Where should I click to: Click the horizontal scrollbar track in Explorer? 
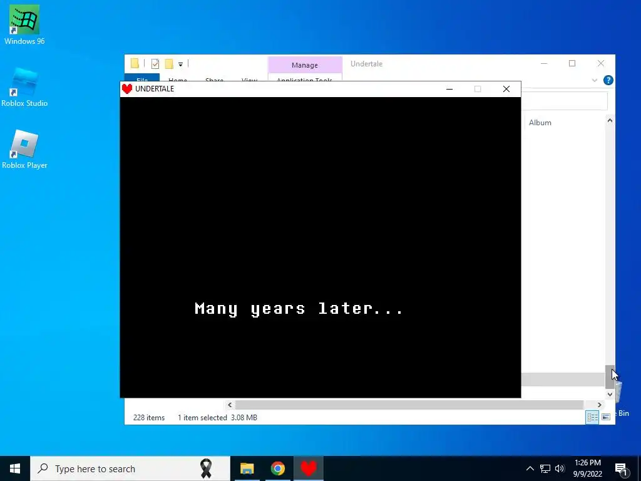point(409,405)
